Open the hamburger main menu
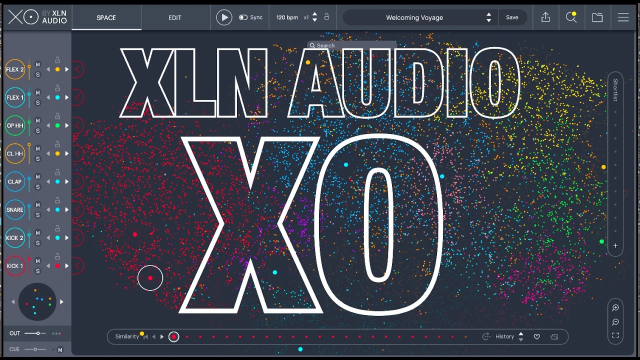Viewport: 640px width, 360px height. [x=623, y=17]
